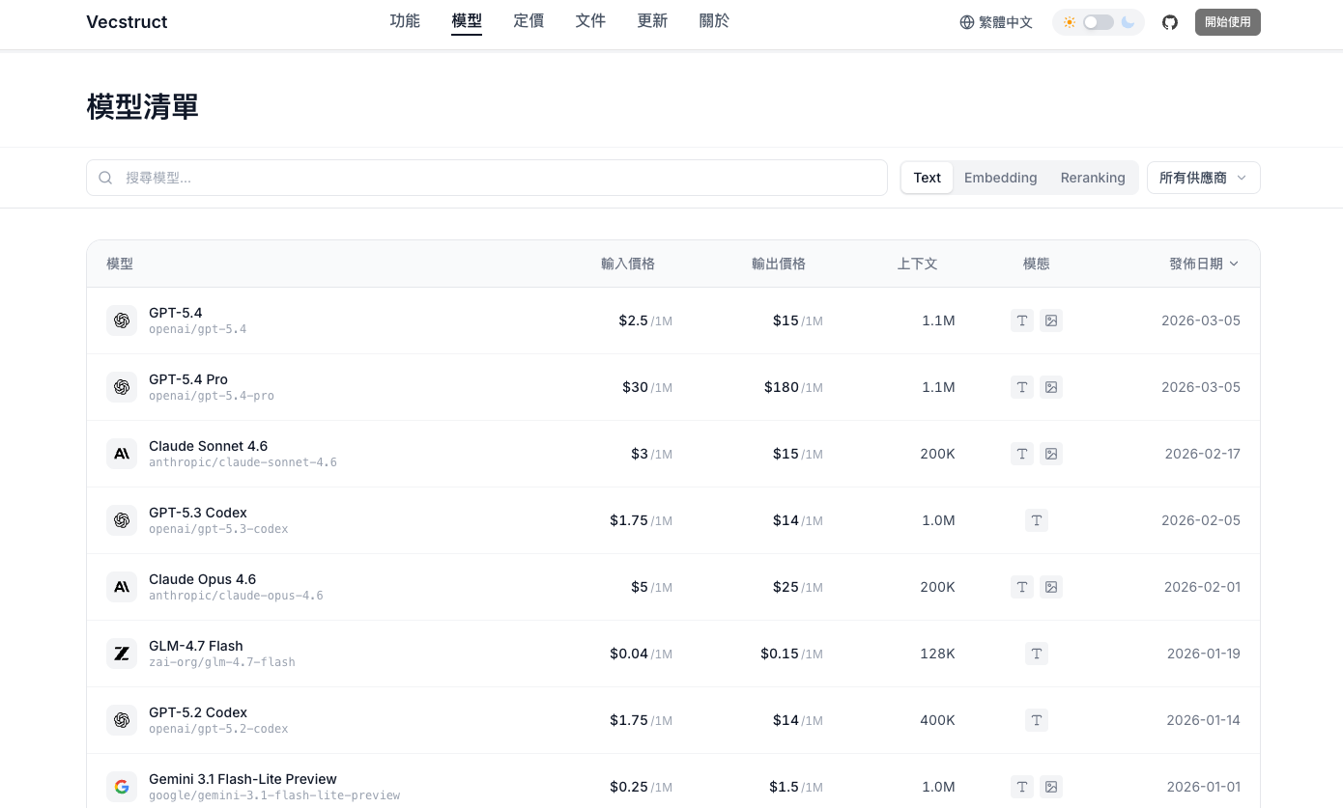1343x808 pixels.
Task: Open the 繁體中文 language selector
Action: click(x=996, y=22)
